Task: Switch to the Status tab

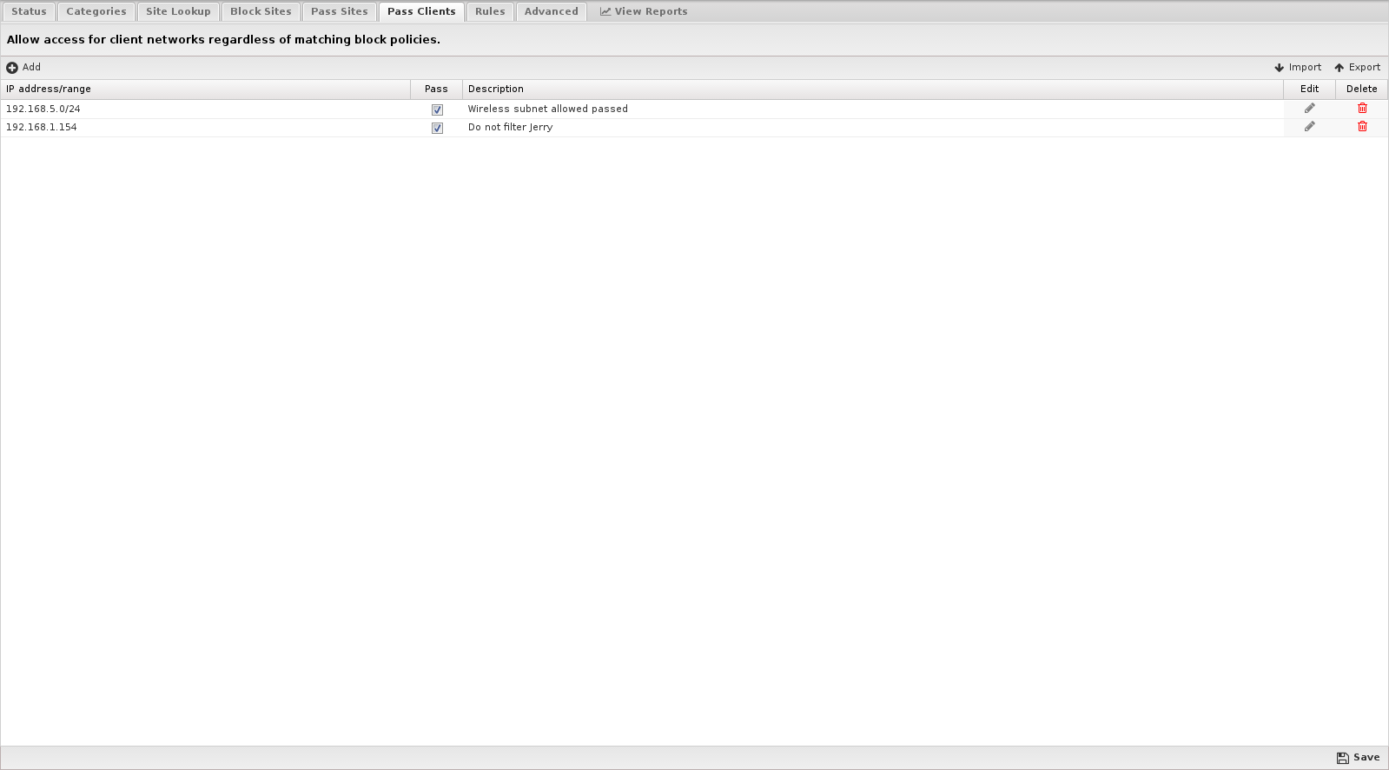Action: click(29, 11)
